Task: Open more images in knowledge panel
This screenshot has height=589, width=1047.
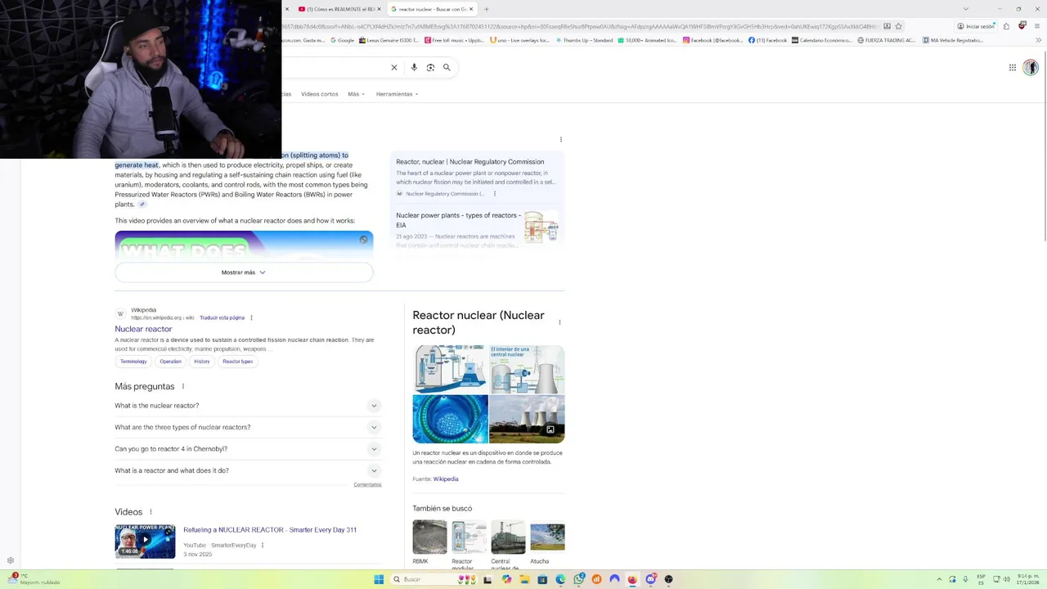Action: point(550,429)
